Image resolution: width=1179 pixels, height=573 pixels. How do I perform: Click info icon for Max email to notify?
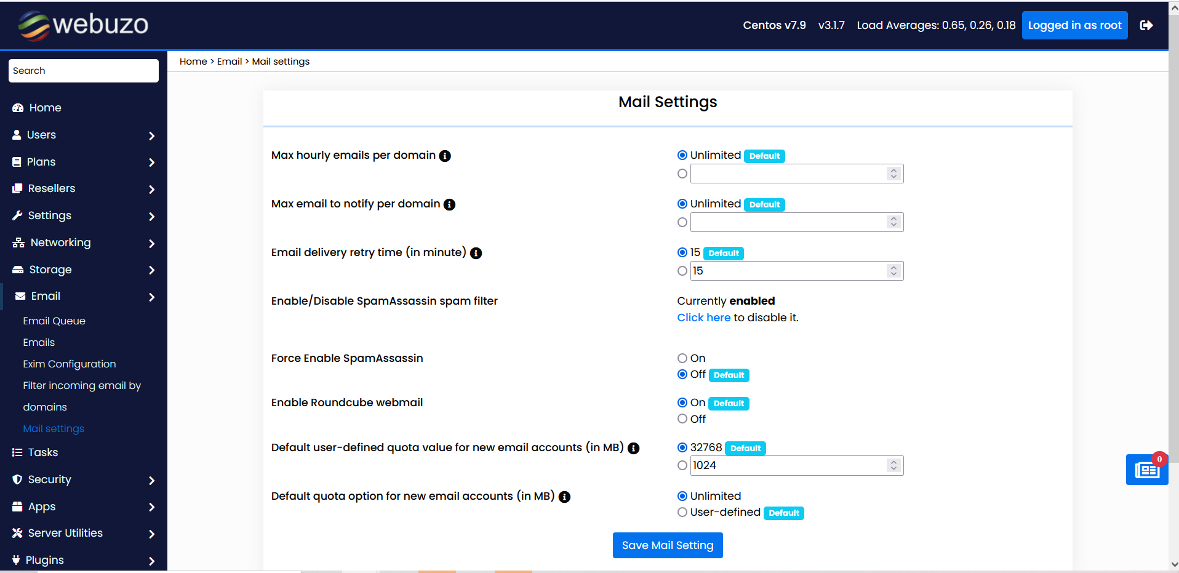(450, 204)
